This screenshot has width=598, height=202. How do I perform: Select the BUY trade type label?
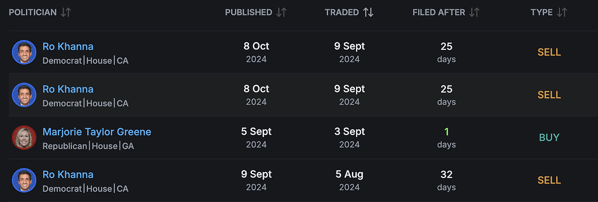[549, 137]
